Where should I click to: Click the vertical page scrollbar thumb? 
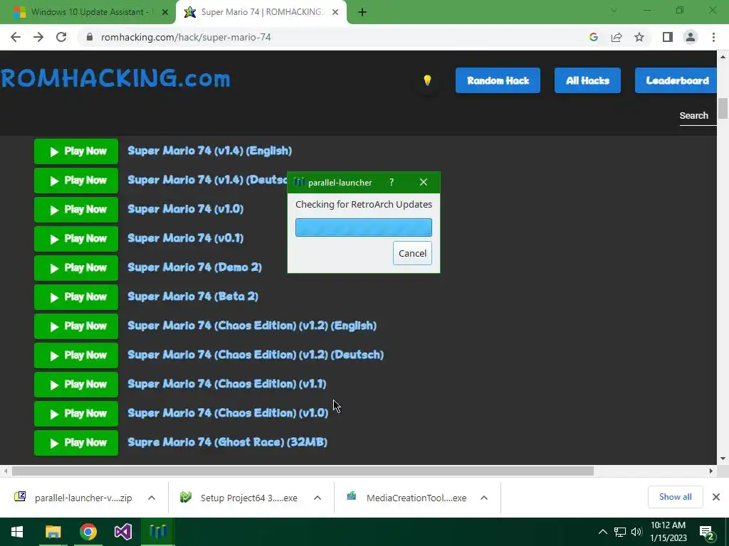[x=723, y=109]
